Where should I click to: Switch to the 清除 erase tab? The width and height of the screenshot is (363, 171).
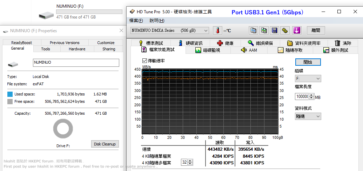(x=343, y=43)
